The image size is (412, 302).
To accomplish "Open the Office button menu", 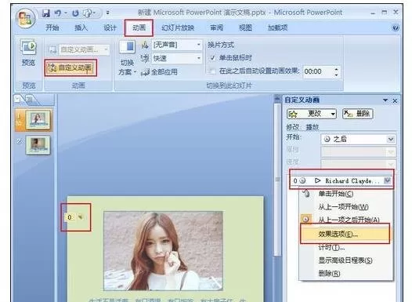I will [x=25, y=18].
